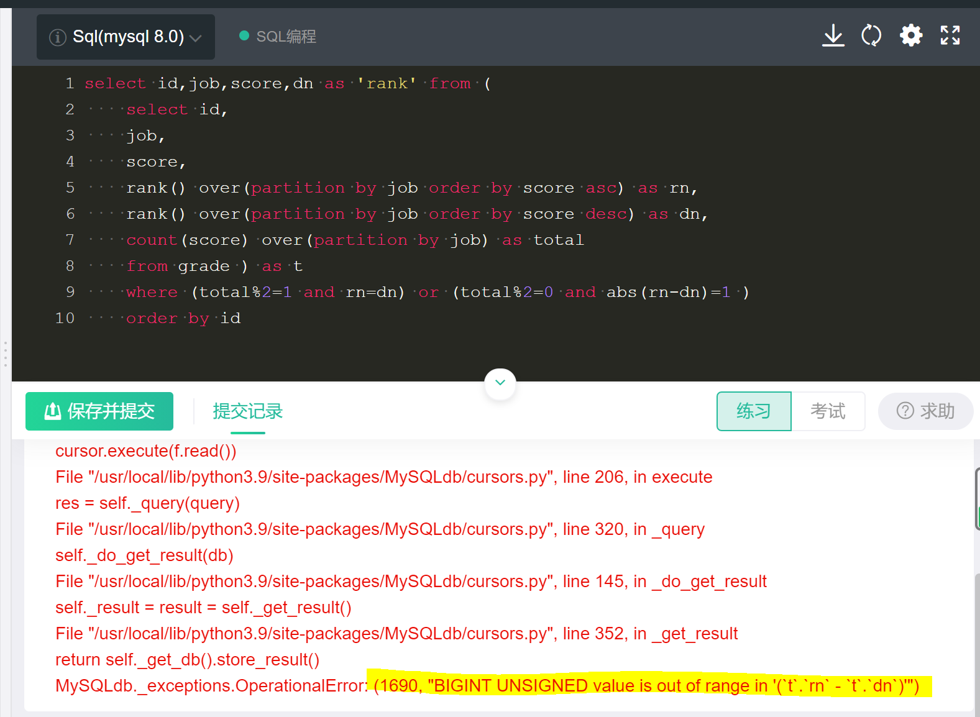This screenshot has width=980, height=717.
Task: Click the 'line 352, in _get_result' line
Action: (396, 633)
